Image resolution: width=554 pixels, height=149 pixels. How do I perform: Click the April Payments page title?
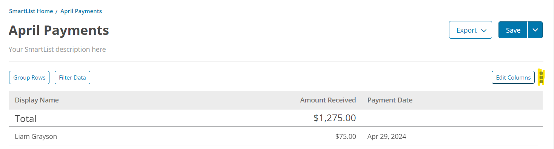click(x=59, y=30)
